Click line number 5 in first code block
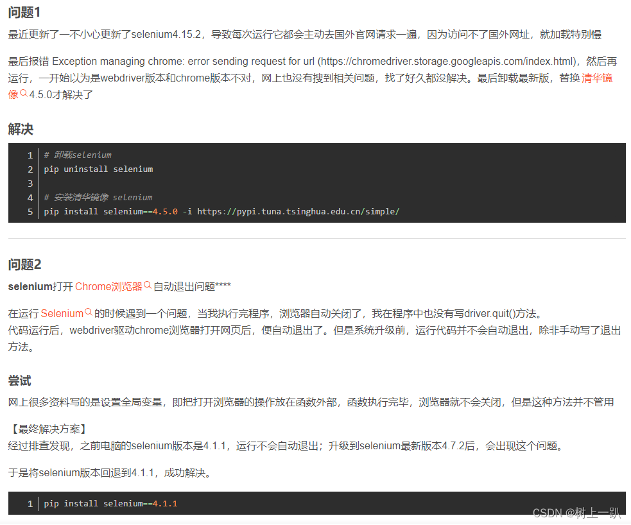Image resolution: width=631 pixels, height=525 pixels. [x=30, y=211]
